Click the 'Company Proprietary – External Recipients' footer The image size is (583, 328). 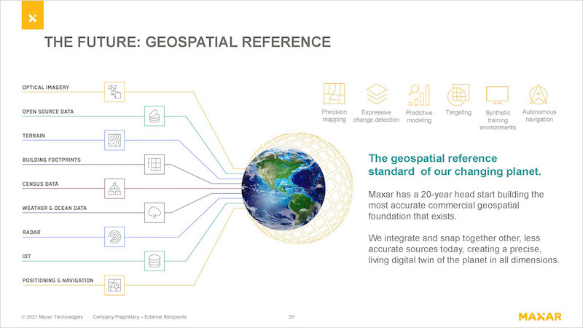[x=139, y=317]
